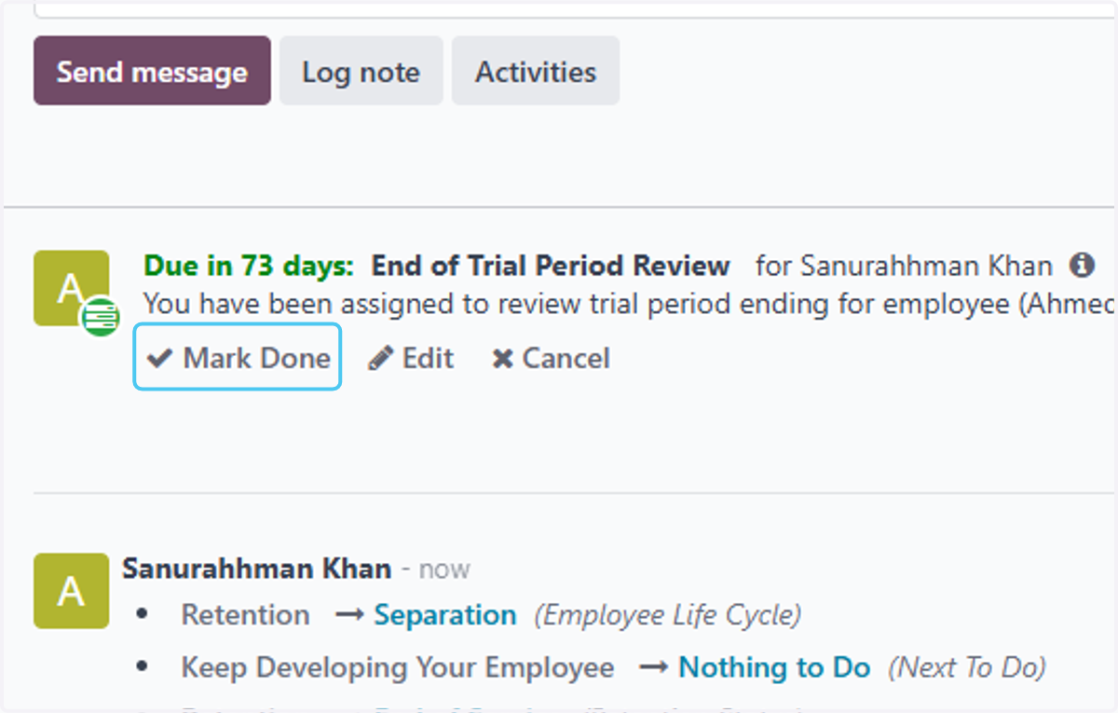Click the End of Trial Period Review title
The image size is (1118, 713).
[551, 266]
